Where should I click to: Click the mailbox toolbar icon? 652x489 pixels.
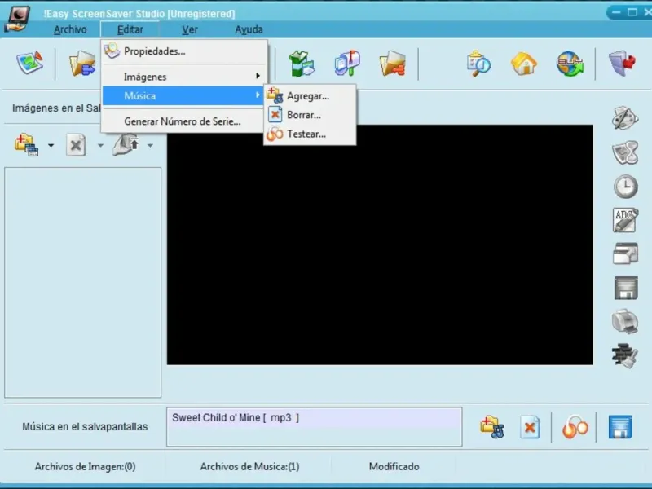[x=347, y=64]
